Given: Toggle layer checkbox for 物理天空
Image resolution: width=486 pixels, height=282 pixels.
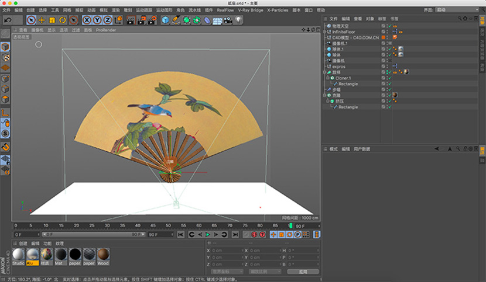Looking at the screenshot, I should pyautogui.click(x=384, y=26).
